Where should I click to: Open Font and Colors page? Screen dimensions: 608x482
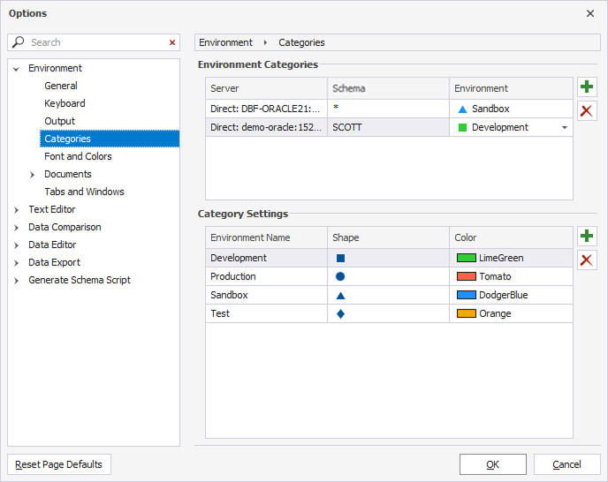pos(78,156)
